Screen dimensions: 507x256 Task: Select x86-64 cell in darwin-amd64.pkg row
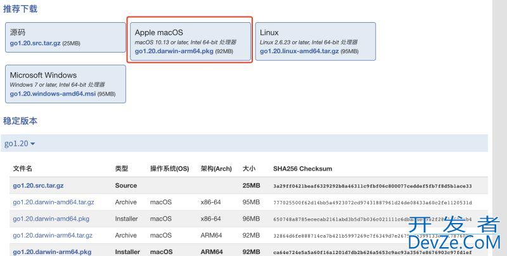(210, 219)
